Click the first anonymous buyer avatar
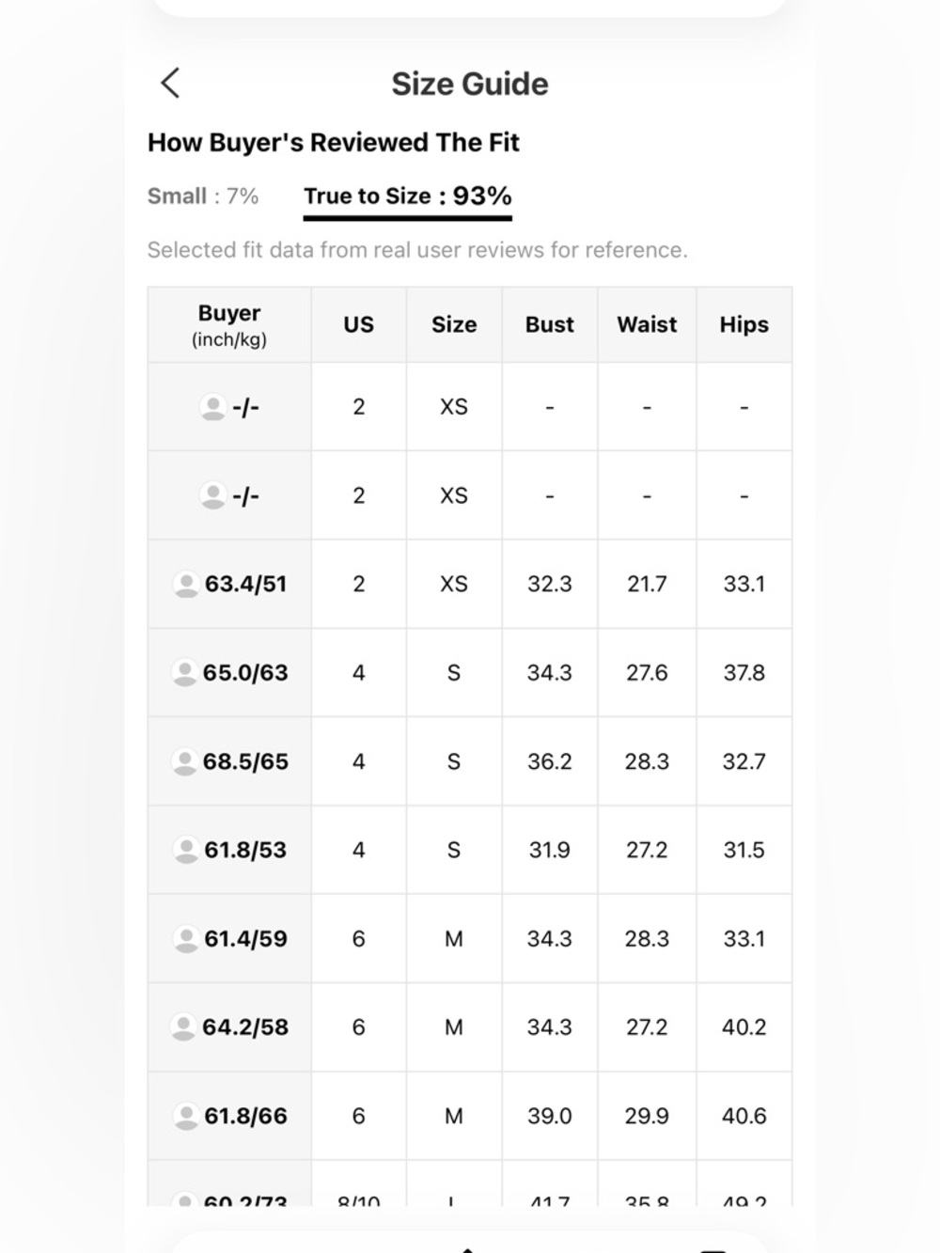 coord(213,407)
